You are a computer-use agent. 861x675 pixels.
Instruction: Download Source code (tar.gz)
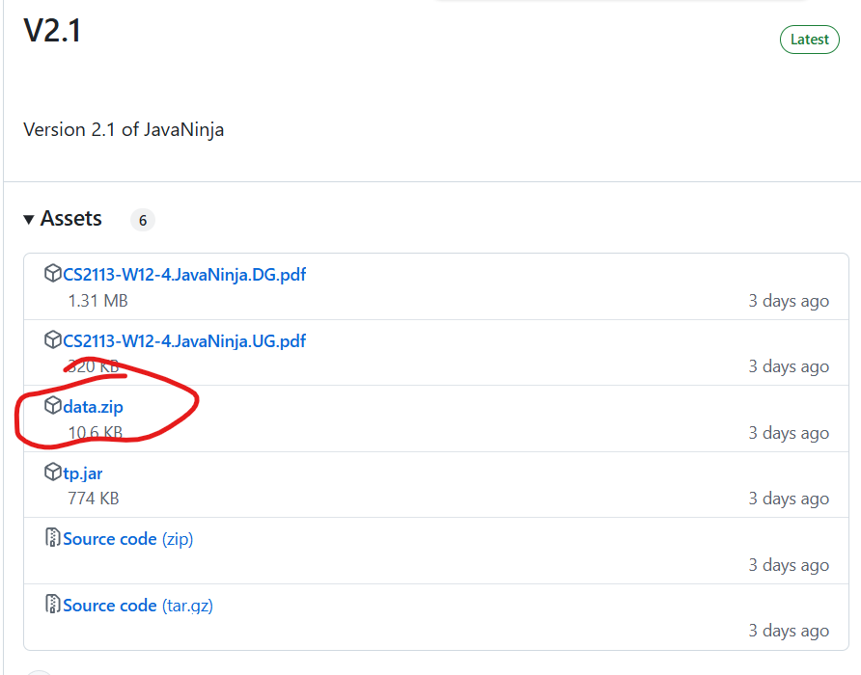point(138,606)
